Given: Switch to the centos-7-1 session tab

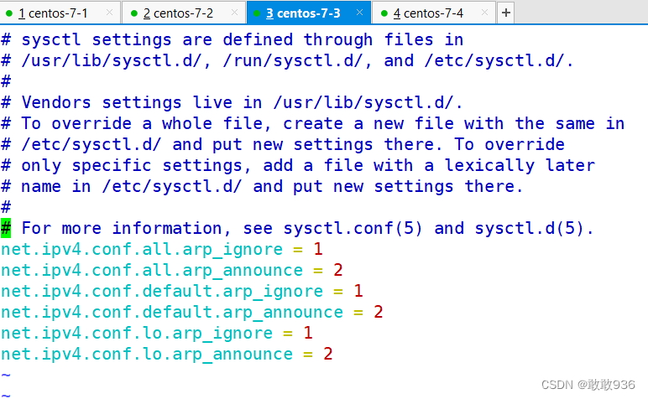Looking at the screenshot, I should (x=60, y=13).
